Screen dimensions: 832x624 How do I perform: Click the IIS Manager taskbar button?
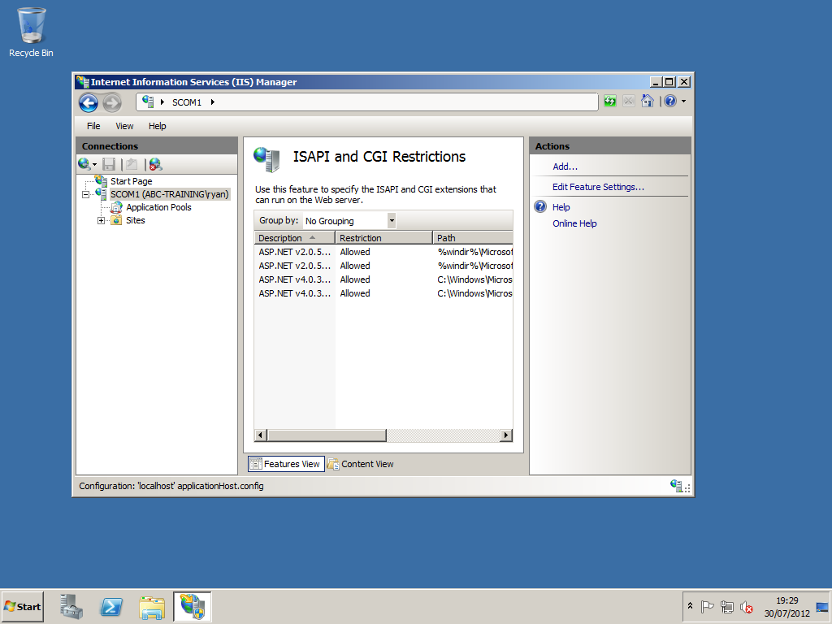(x=192, y=606)
